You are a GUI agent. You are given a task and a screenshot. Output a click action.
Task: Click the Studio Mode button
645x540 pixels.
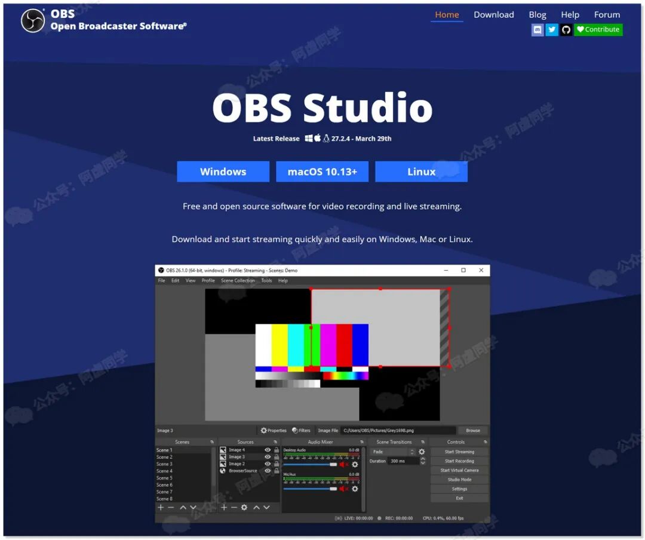459,480
